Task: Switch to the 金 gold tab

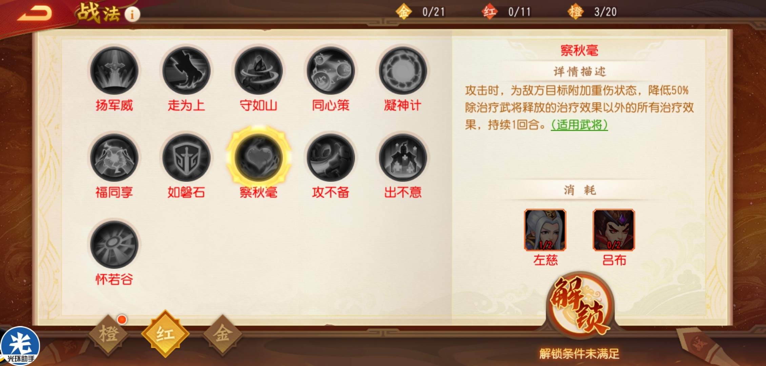Action: point(223,334)
